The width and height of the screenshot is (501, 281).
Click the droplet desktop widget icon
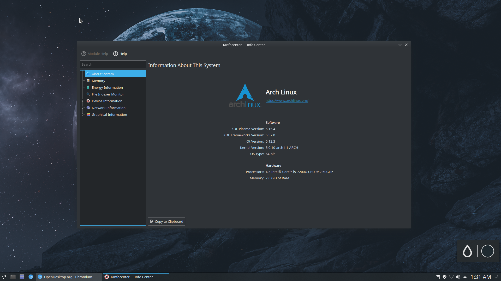coord(467,251)
